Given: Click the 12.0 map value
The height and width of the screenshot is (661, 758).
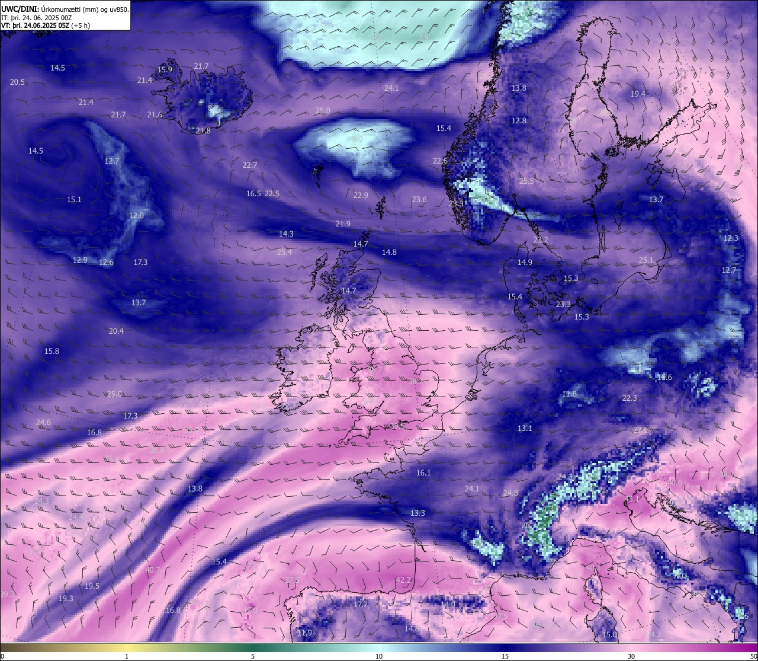Looking at the screenshot, I should click(136, 216).
